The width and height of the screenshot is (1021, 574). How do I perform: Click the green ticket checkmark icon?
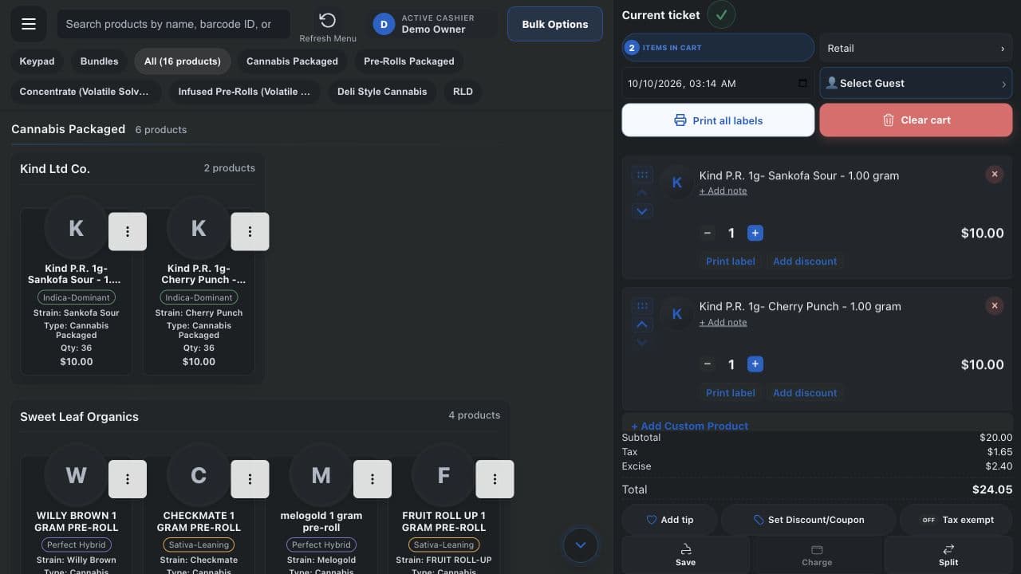tap(722, 14)
